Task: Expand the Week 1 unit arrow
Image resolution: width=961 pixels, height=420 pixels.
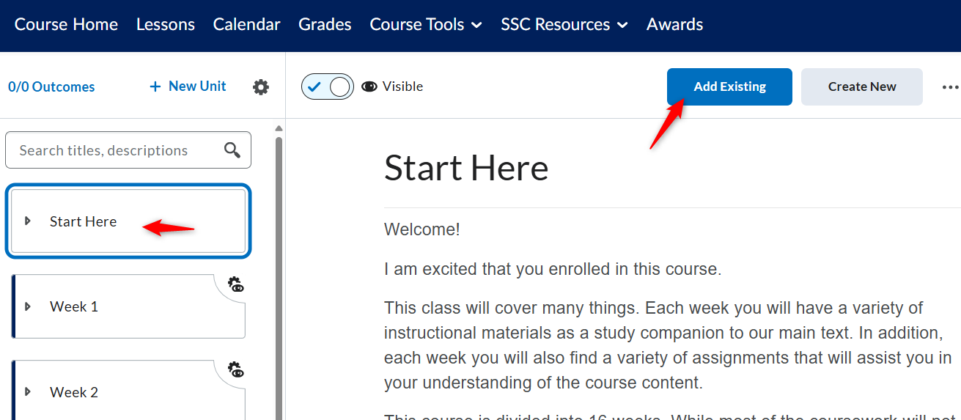Action: point(28,306)
